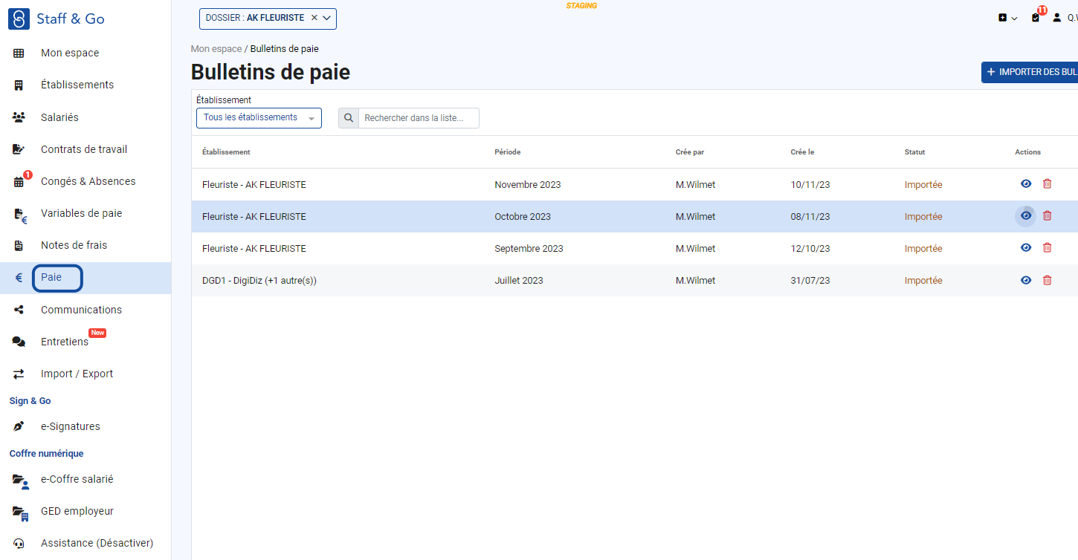Click the e-Signatures pen icon
The width and height of the screenshot is (1078, 560).
click(19, 427)
